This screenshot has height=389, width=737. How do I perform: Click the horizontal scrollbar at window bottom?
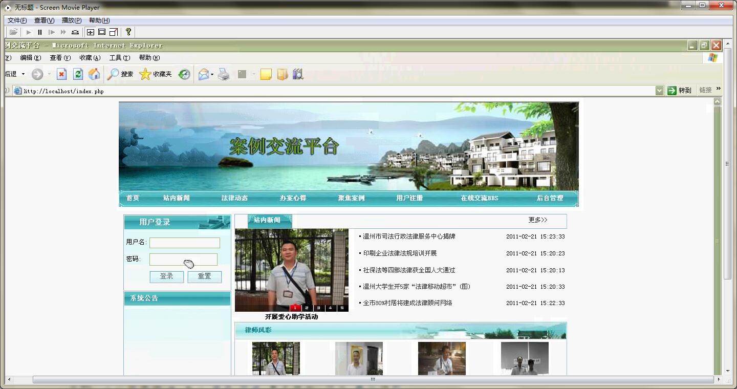tap(373, 380)
